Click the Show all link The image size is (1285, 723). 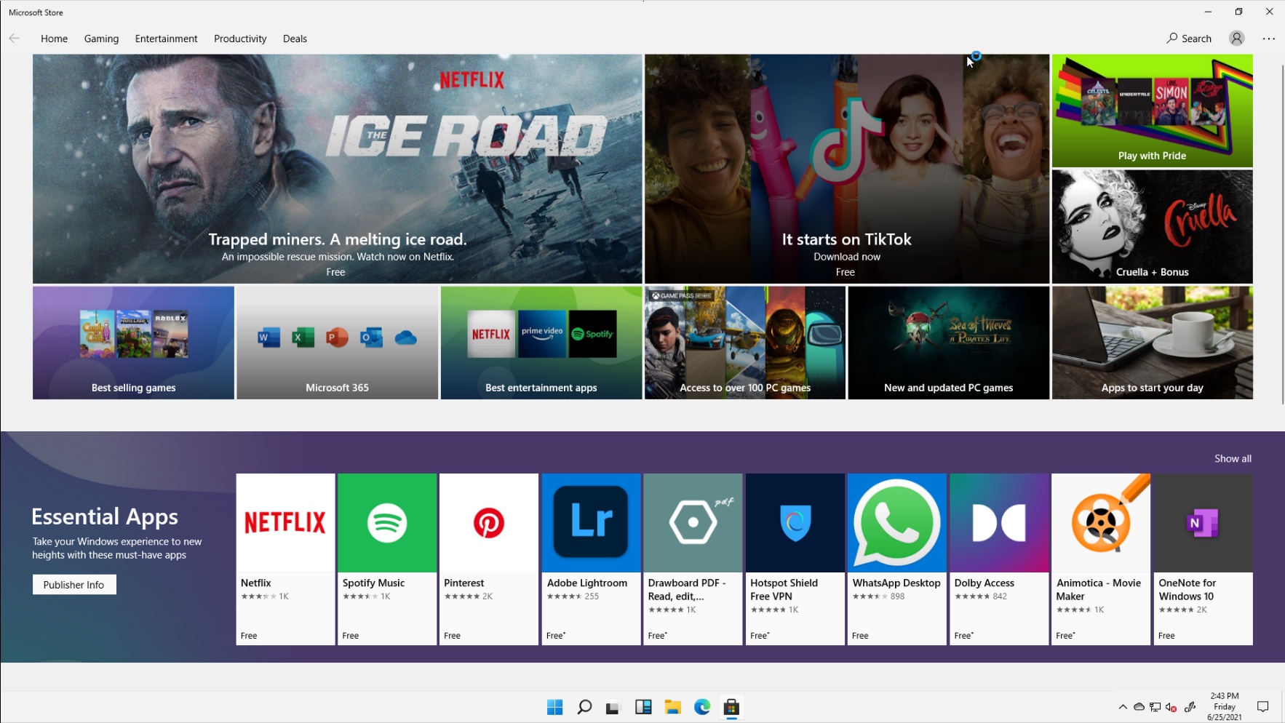click(1233, 458)
